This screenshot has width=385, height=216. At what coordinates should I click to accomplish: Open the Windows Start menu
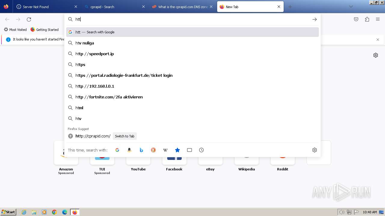[8, 212]
